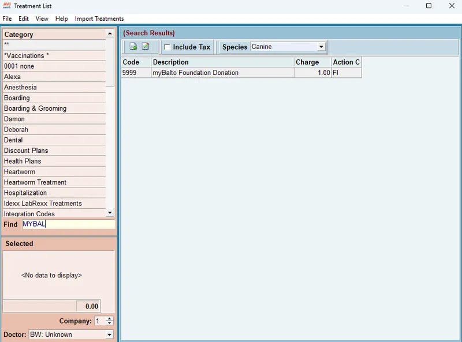The height and width of the screenshot is (342, 462).
Task: Choose the Discount Plans category
Action: 54,151
